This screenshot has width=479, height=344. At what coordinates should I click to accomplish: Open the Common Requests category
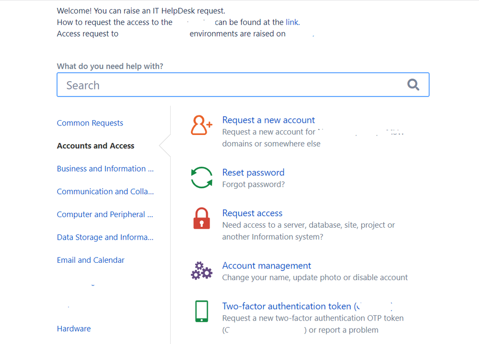click(x=90, y=123)
